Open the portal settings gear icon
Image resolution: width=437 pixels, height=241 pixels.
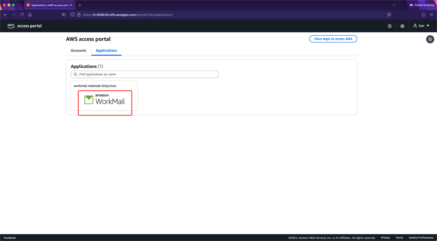pyautogui.click(x=403, y=26)
